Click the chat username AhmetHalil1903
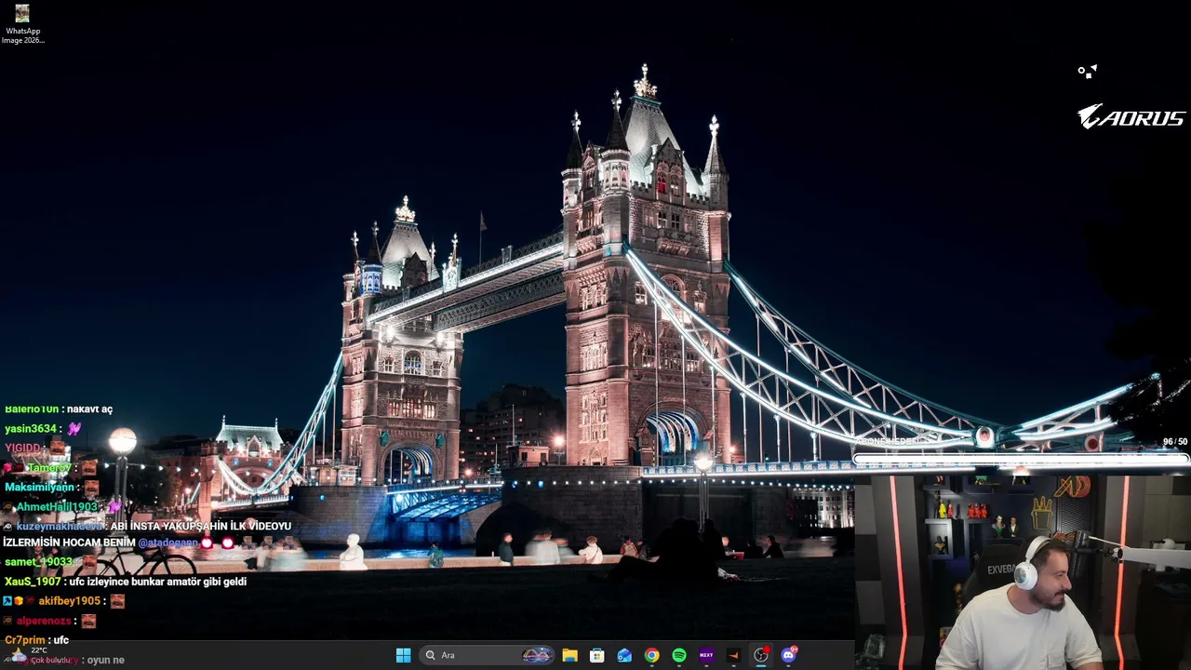 (58, 507)
